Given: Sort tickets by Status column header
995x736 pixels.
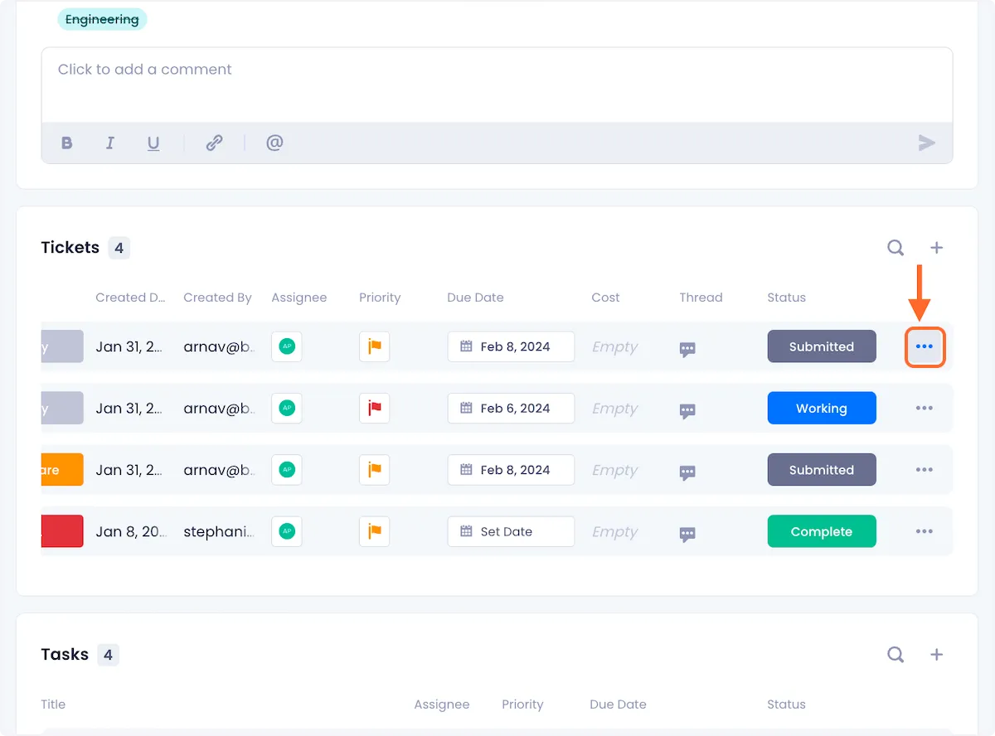Looking at the screenshot, I should pos(786,298).
